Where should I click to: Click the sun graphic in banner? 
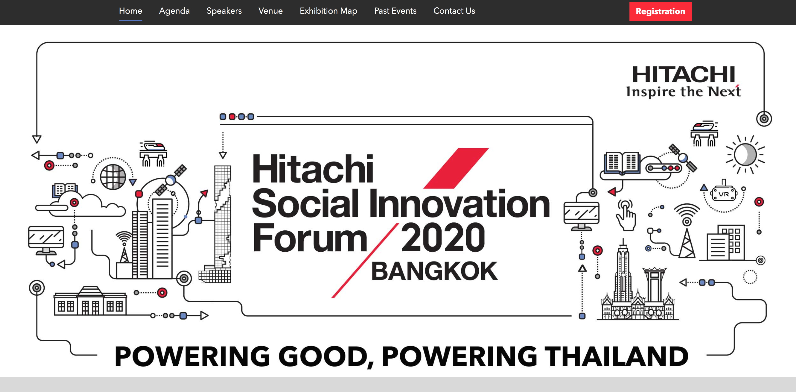click(745, 155)
